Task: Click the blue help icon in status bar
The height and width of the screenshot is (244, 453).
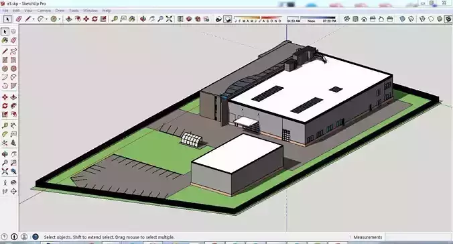Action: [36, 237]
